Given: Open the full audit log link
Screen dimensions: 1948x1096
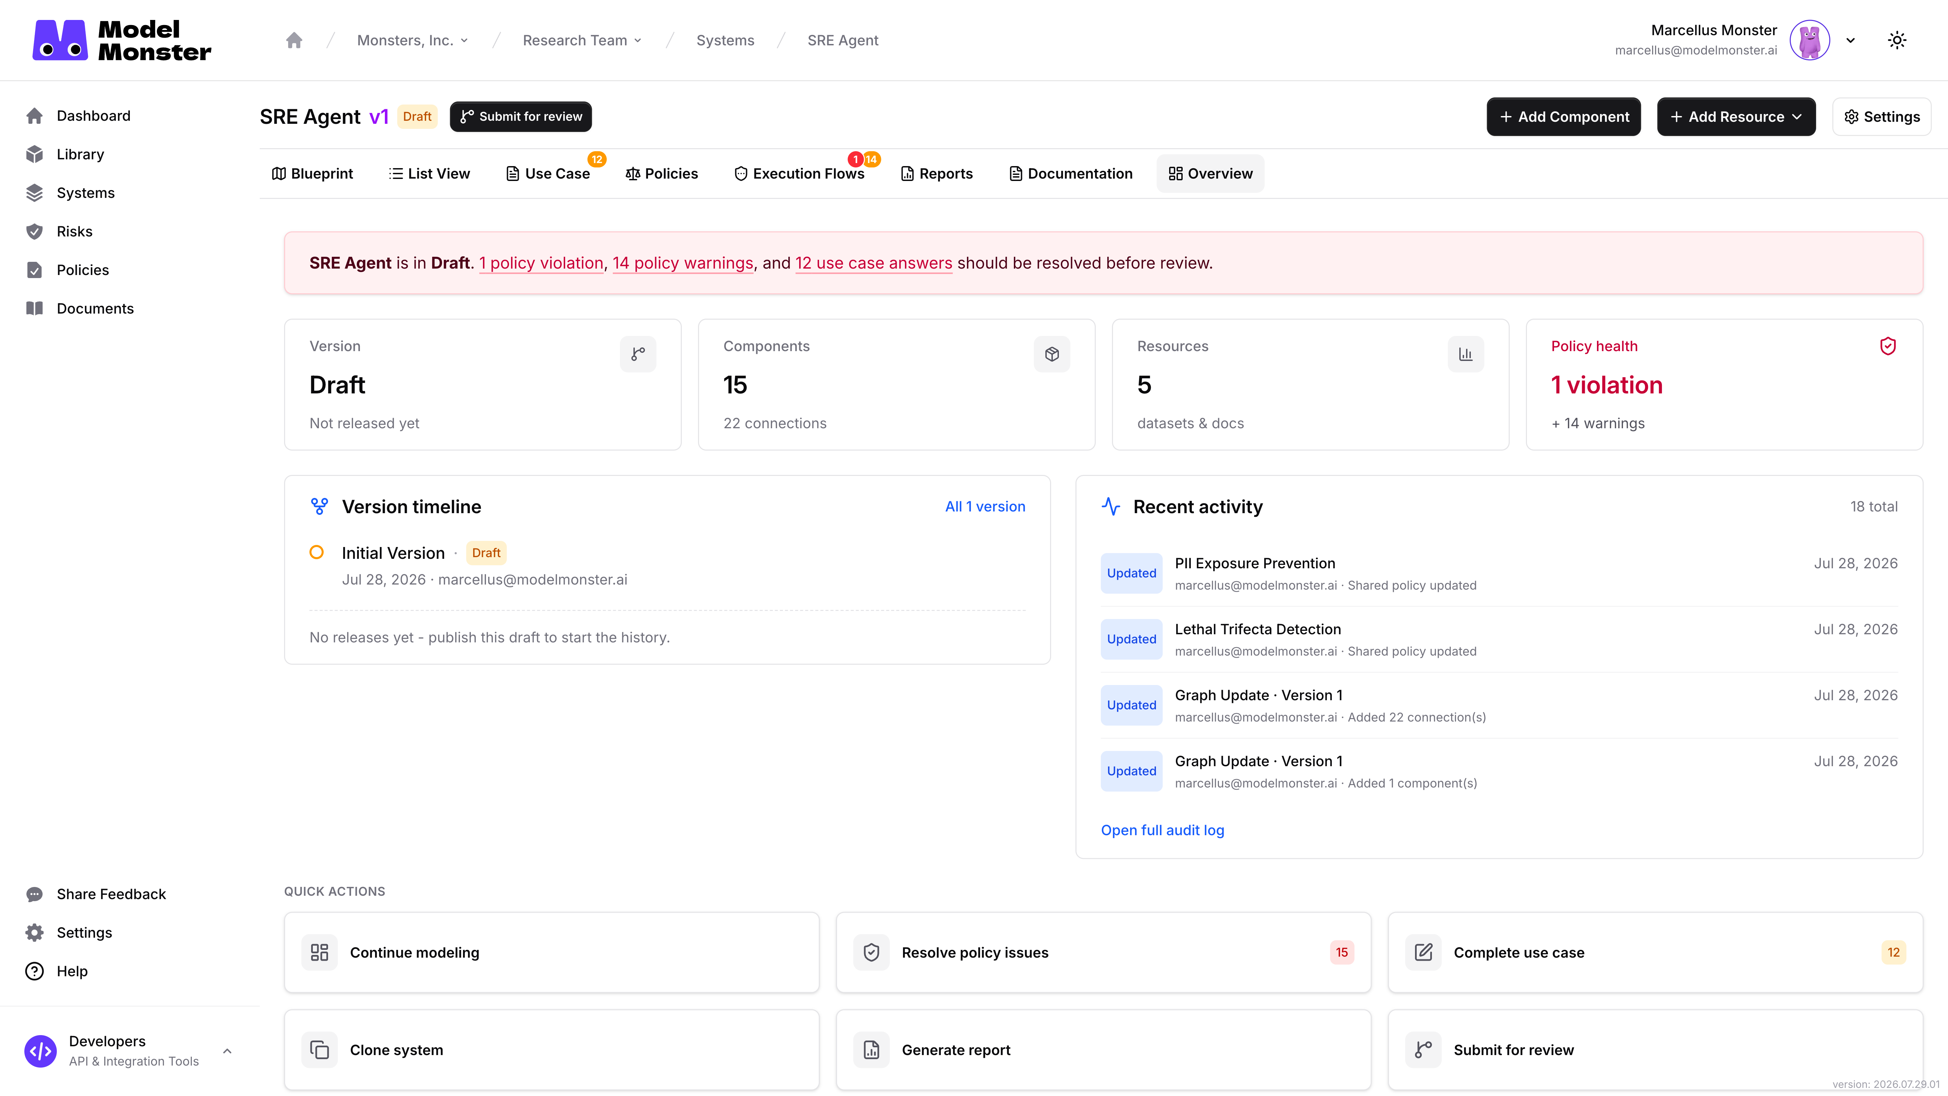Looking at the screenshot, I should click(x=1162, y=830).
